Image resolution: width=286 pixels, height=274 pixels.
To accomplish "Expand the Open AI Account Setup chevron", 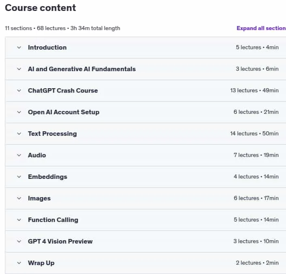I will (19, 112).
